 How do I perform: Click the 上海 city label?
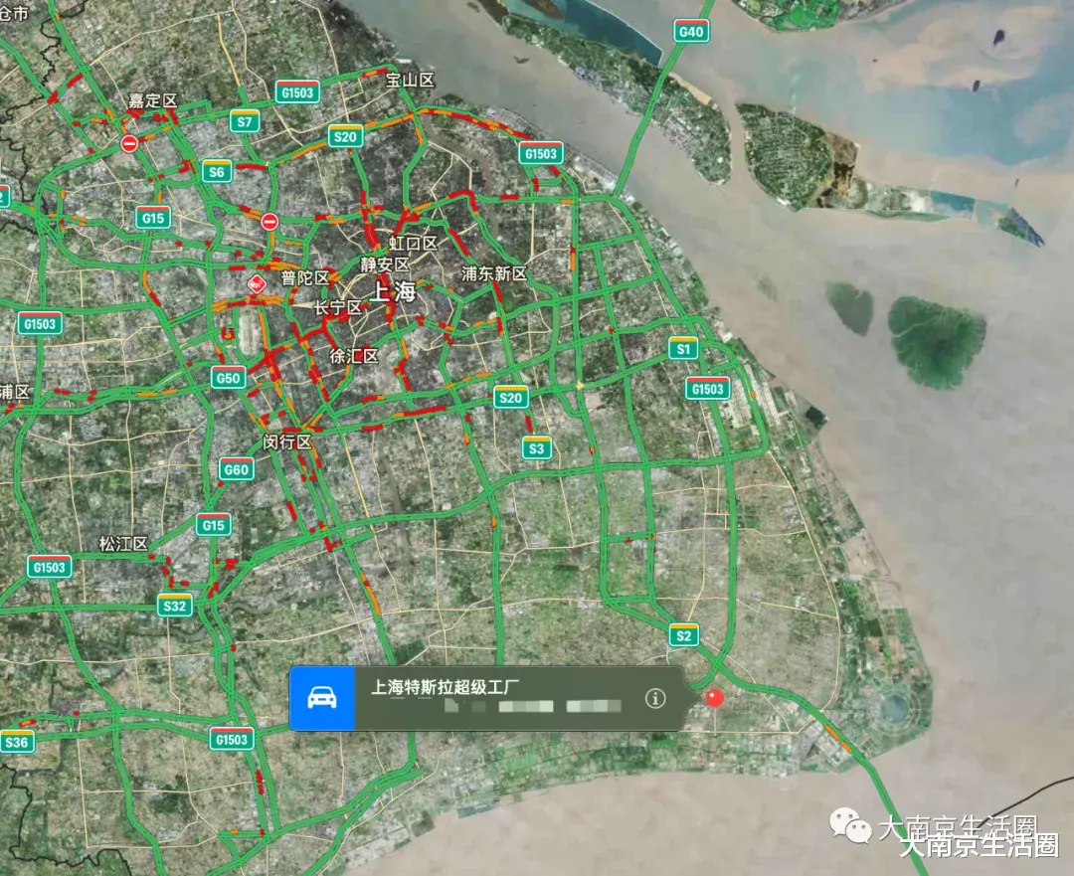click(393, 291)
